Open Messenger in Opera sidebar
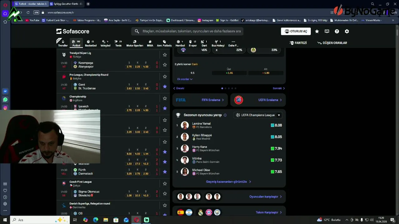This screenshot has height=224, width=399. point(5,91)
